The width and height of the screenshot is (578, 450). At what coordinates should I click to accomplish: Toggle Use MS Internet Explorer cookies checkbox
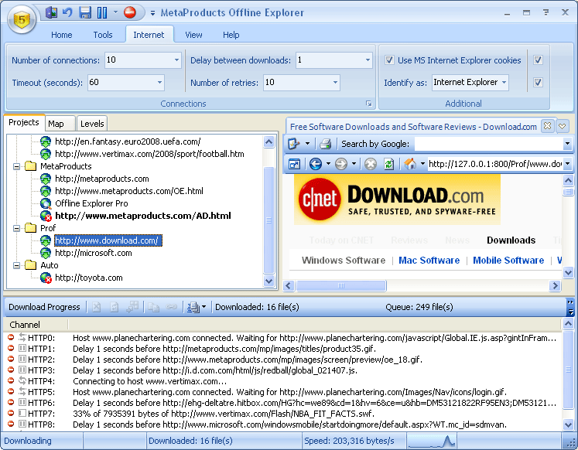point(389,60)
